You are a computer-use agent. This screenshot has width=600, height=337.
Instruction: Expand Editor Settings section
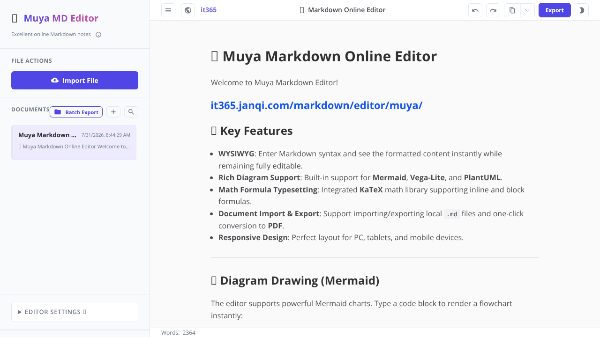[x=75, y=312]
